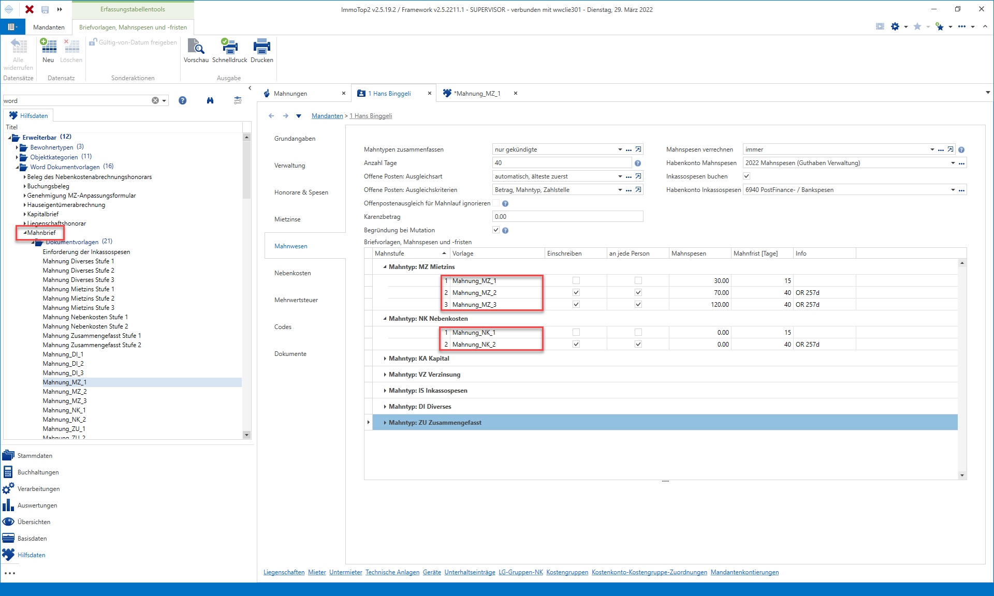Screen dimensions: 994x596
Task: Click the save disk icon in title bar
Action: point(45,9)
